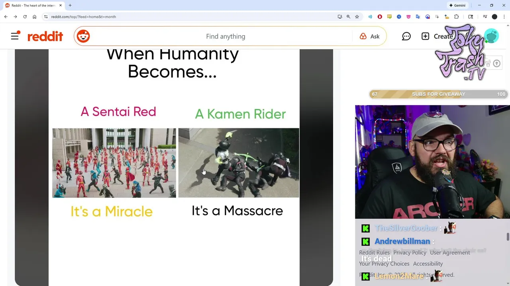
Task: Click the Reddit search field Find anything
Action: [226, 36]
